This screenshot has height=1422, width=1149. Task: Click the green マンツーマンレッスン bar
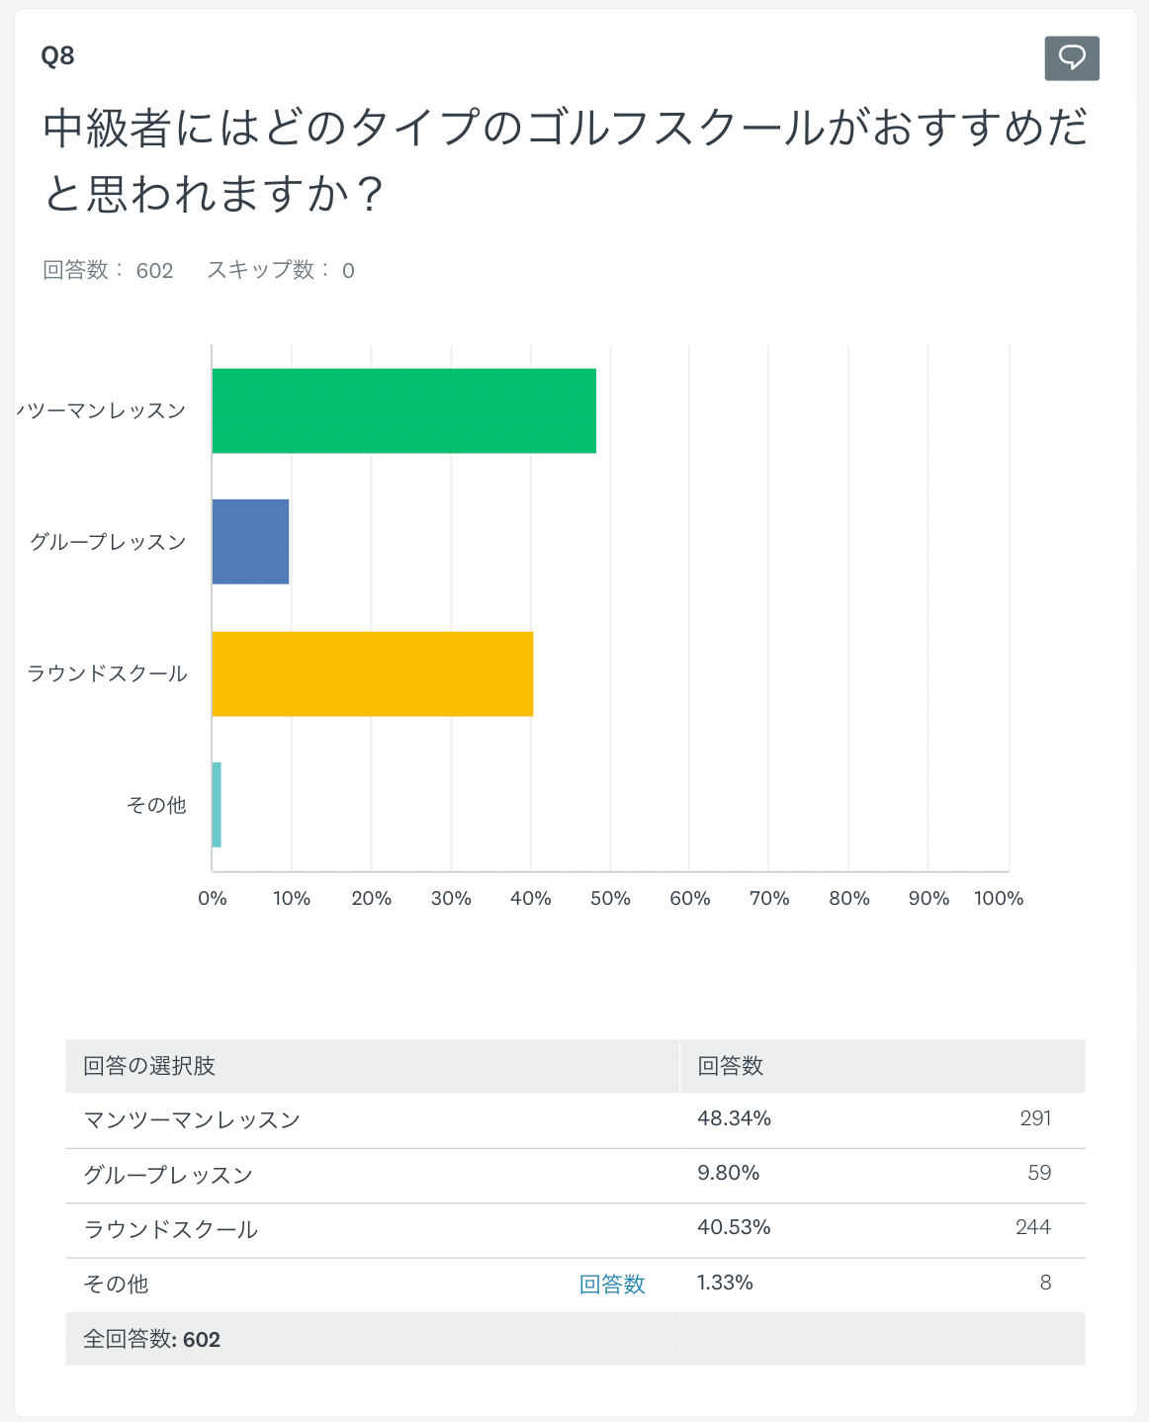(403, 410)
